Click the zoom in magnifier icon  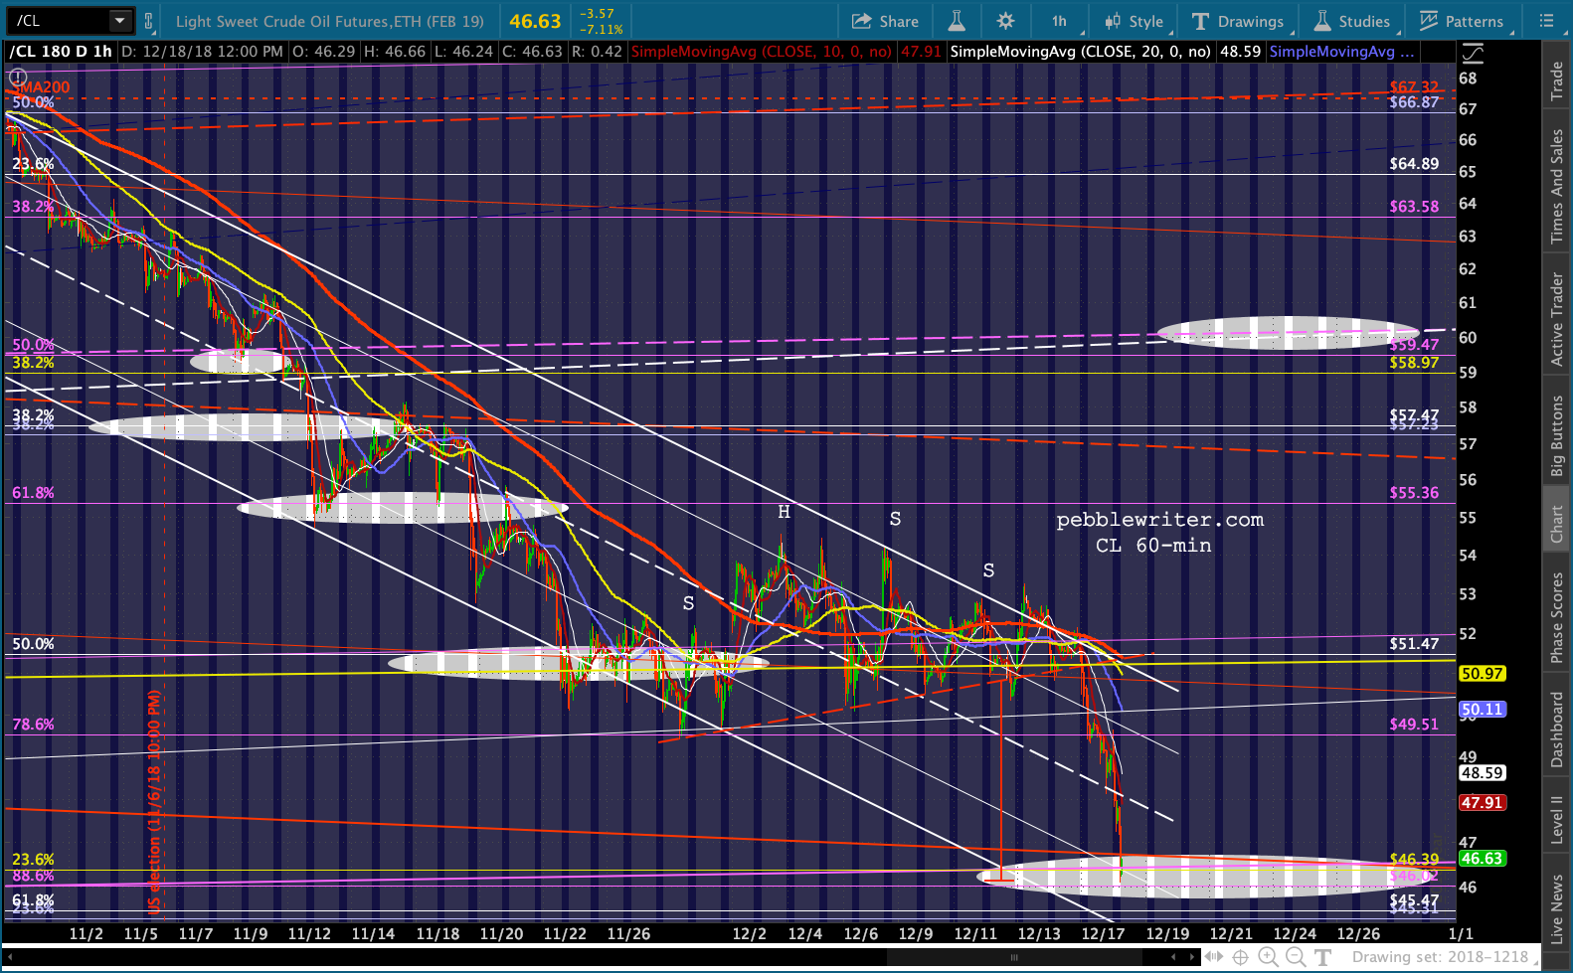point(1268,957)
